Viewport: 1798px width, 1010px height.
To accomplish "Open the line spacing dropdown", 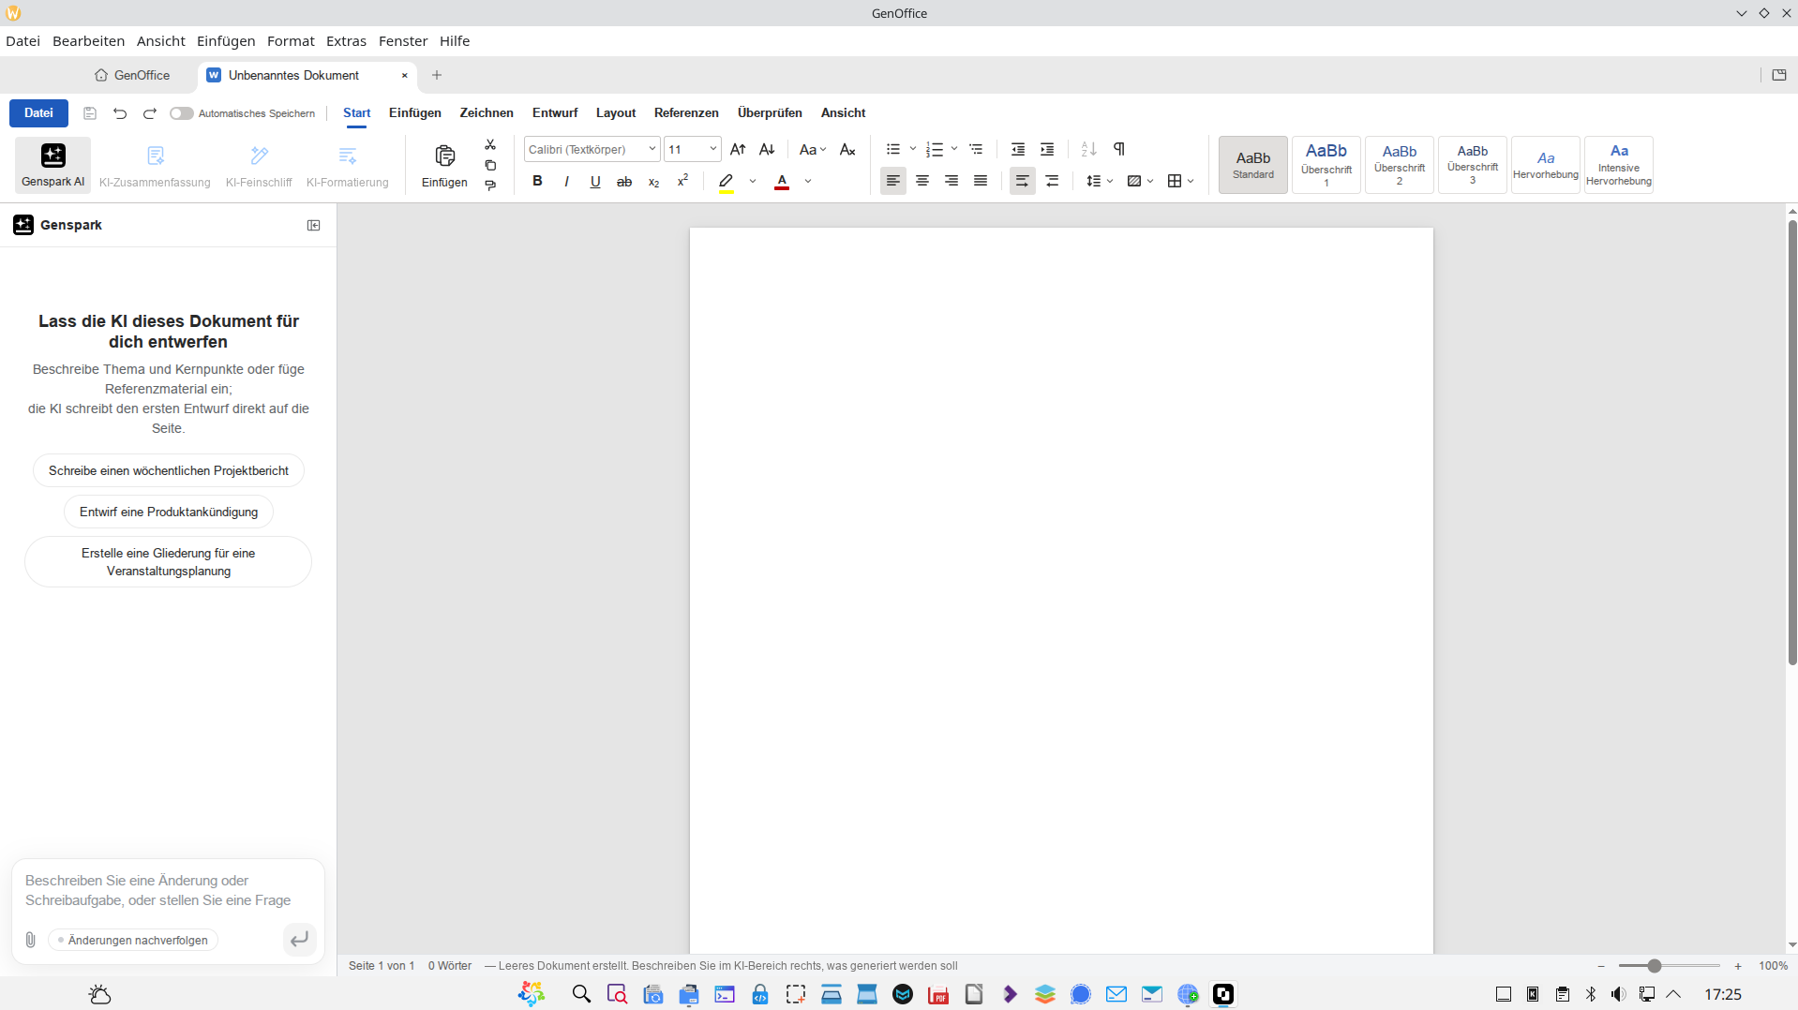I will point(1099,181).
